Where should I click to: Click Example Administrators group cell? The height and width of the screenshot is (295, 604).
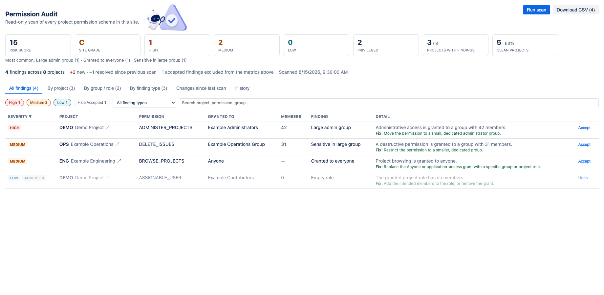coord(233,128)
